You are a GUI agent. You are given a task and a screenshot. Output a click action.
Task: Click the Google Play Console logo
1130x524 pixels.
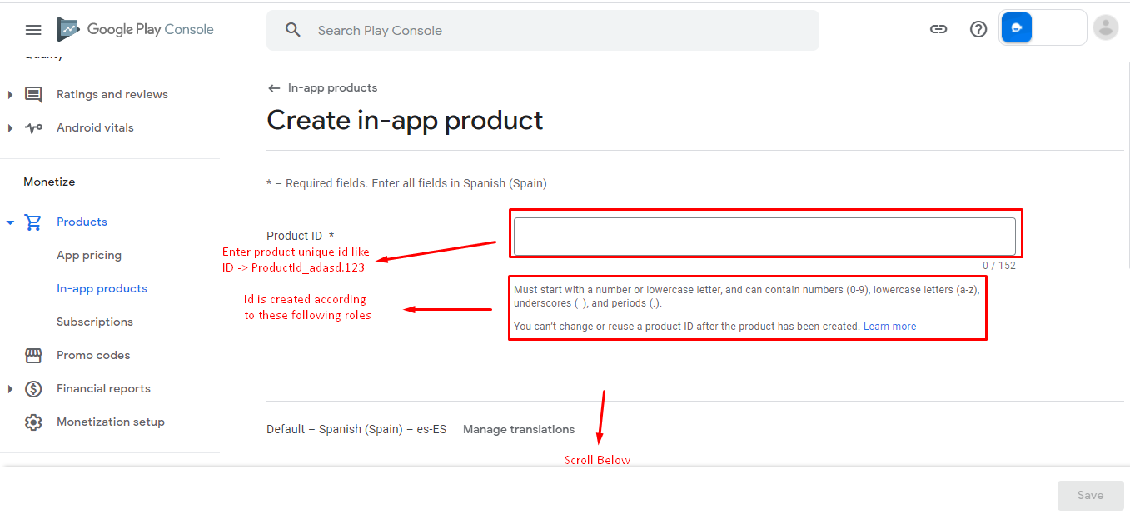pyautogui.click(x=136, y=30)
